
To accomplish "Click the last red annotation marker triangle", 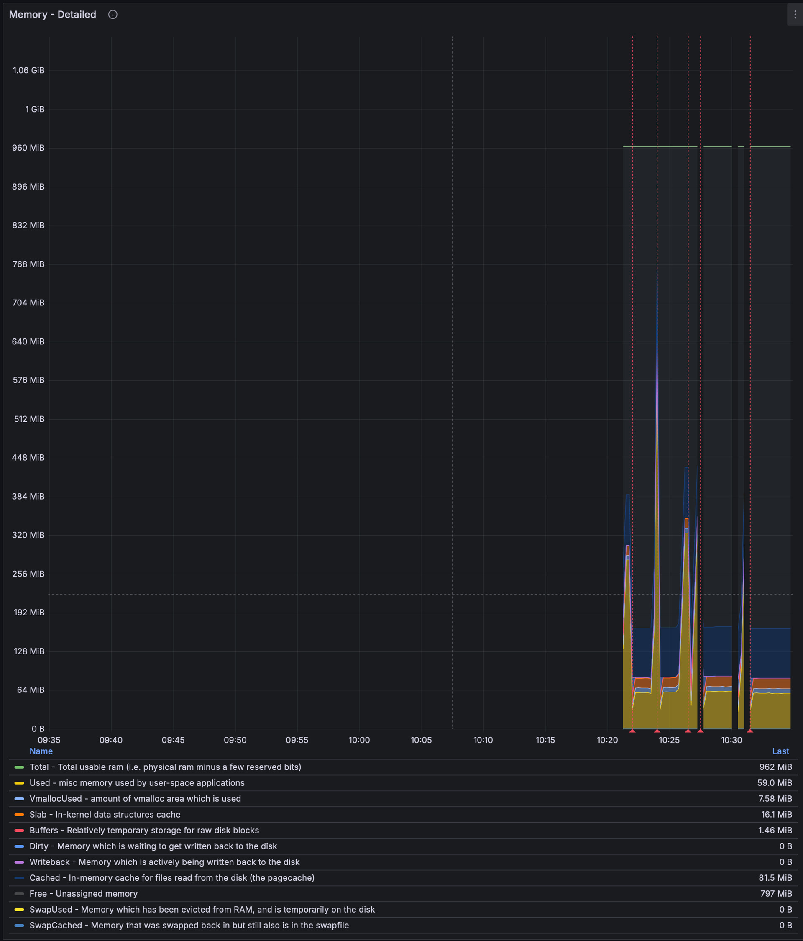I will tap(750, 731).
